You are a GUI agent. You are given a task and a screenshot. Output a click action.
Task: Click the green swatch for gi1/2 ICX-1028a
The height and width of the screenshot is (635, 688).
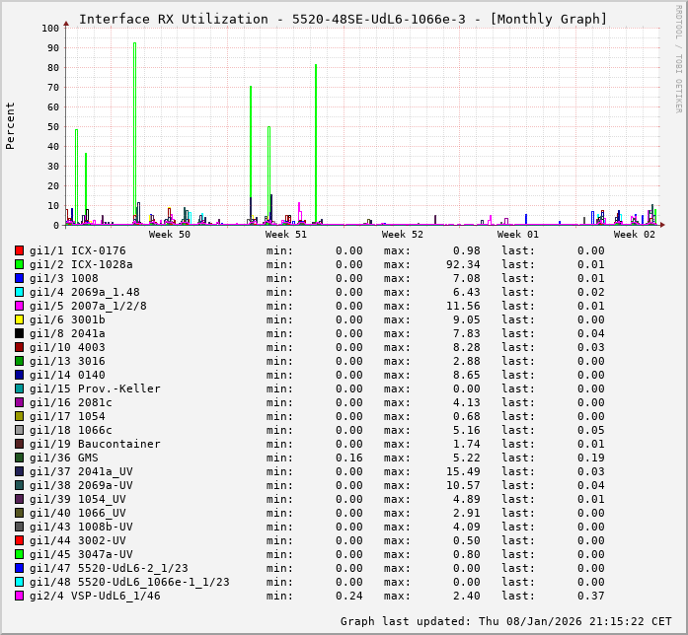(19, 264)
